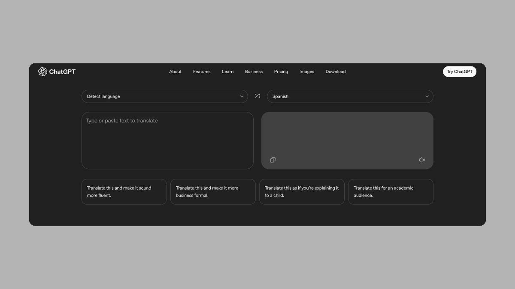
Task: Click the Download navigation link
Action: (336, 72)
